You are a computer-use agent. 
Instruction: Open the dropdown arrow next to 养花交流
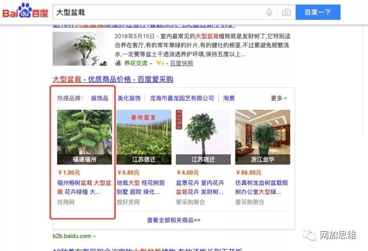click(151, 64)
